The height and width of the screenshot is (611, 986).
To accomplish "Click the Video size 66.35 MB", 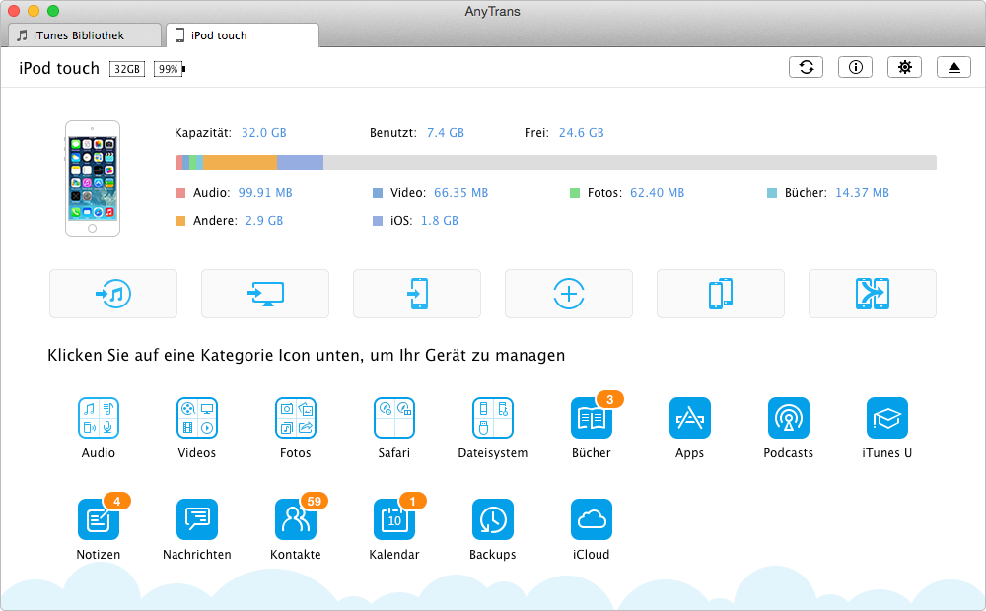I will (460, 193).
